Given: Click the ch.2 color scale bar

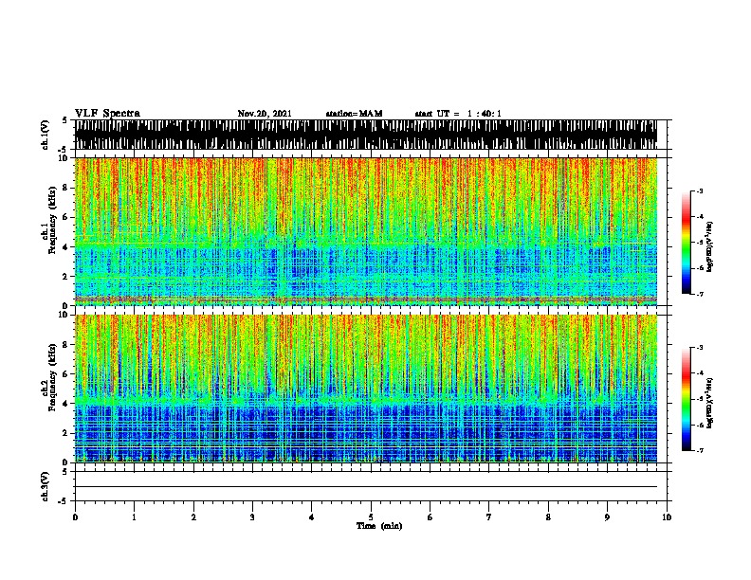Looking at the screenshot, I should 686,399.
